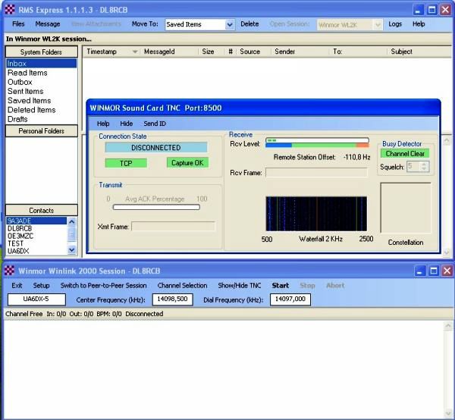
Task: Select contact OE3MZC
Action: (20, 236)
